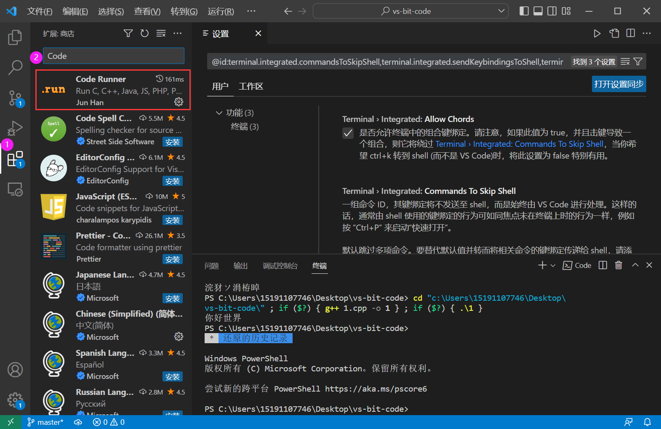
Task: Open the 转到(G) menu
Action: 184,11
